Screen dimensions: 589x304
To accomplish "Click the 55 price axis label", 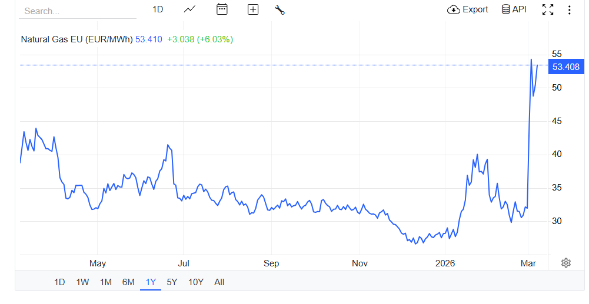I will point(557,55).
